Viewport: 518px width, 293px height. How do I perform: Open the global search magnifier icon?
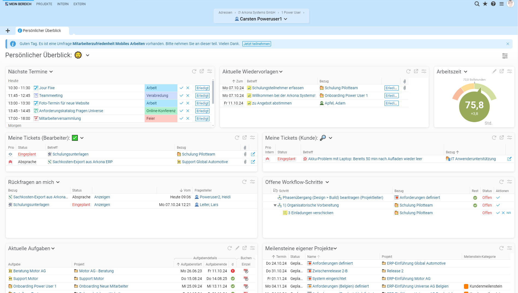[x=477, y=4]
